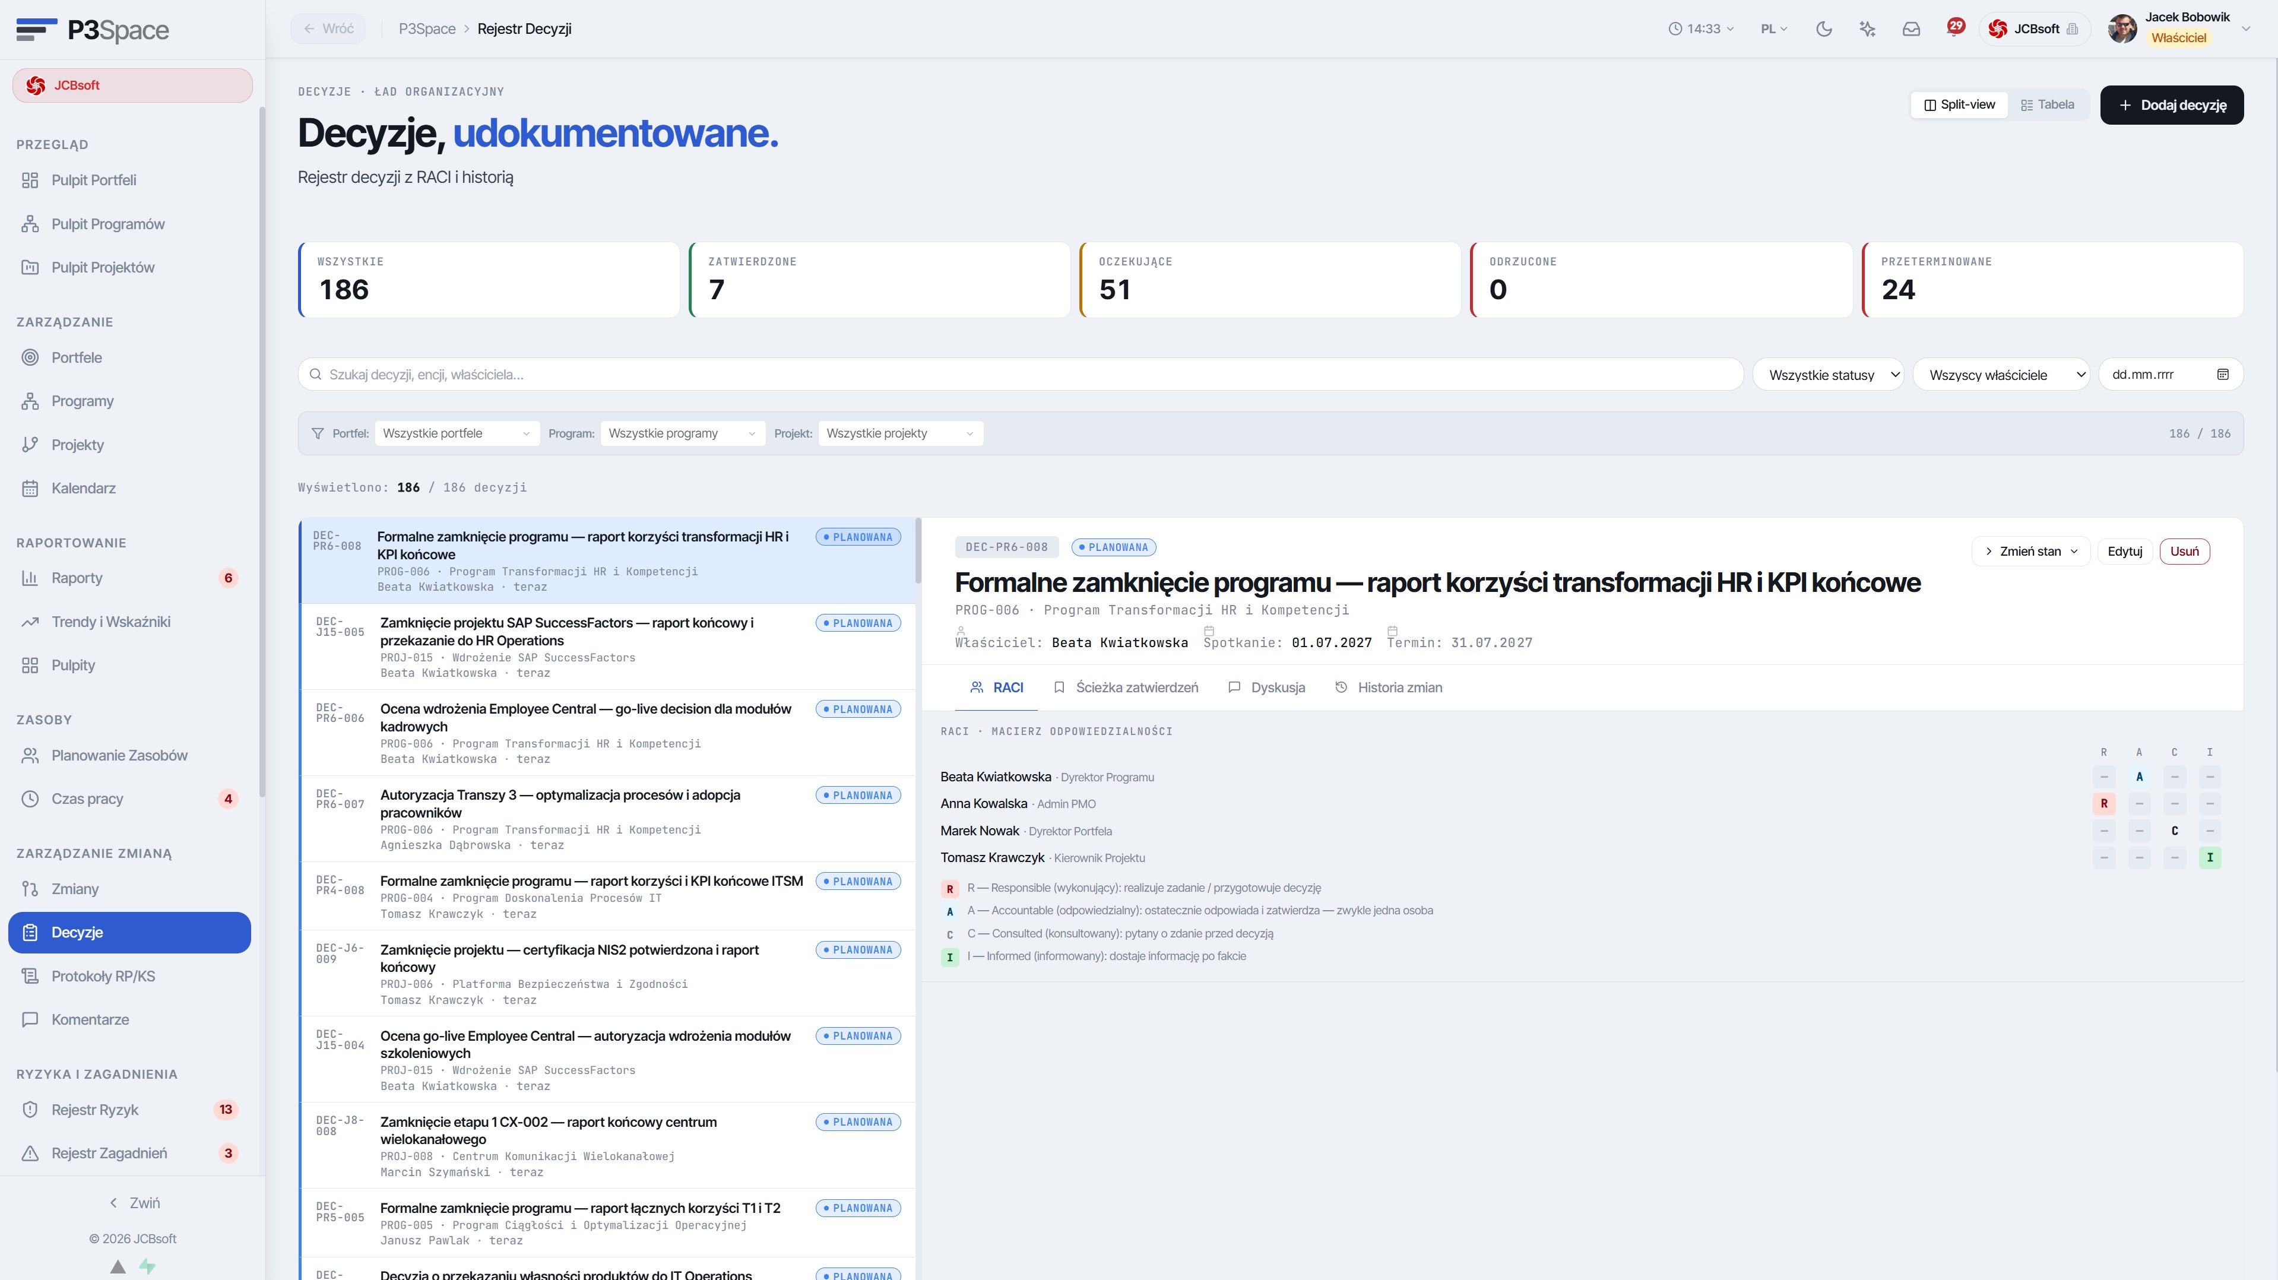
Task: Click the Edytuj button
Action: tap(2125, 551)
